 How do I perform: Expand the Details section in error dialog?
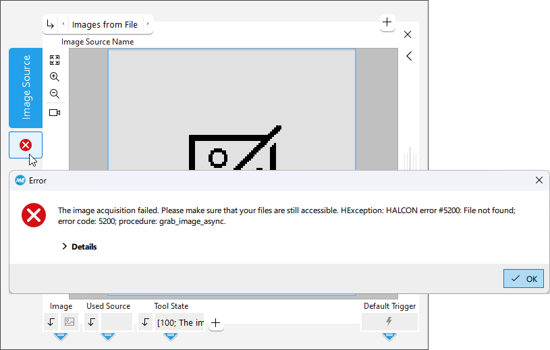[x=79, y=247]
